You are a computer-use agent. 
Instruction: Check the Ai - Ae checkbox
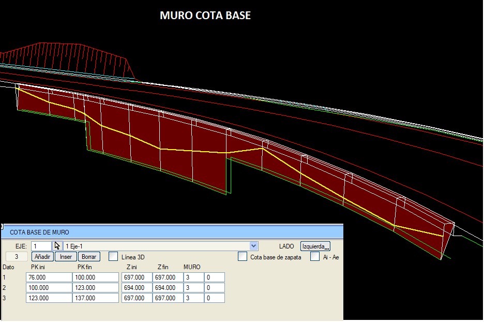click(315, 256)
